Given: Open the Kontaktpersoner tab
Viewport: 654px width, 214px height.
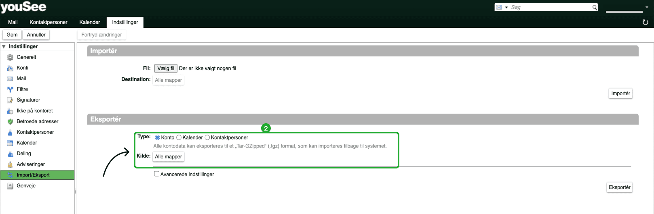Looking at the screenshot, I should (x=48, y=22).
